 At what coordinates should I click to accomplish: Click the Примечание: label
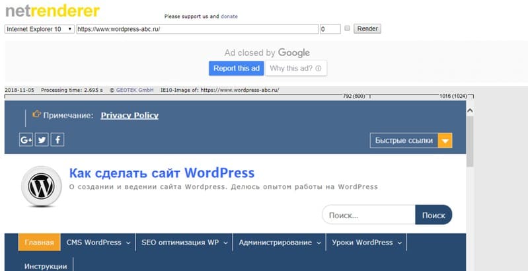pos(68,116)
